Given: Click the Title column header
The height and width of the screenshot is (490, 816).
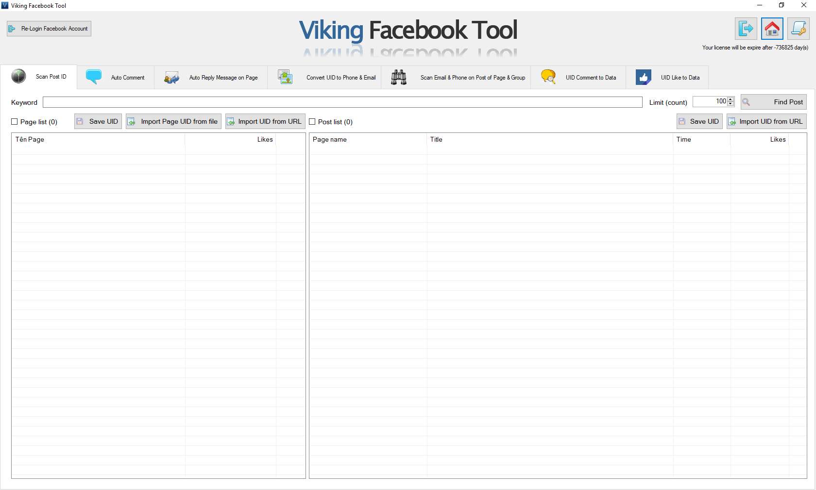Looking at the screenshot, I should [x=550, y=139].
